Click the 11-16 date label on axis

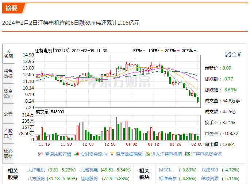click(x=44, y=144)
